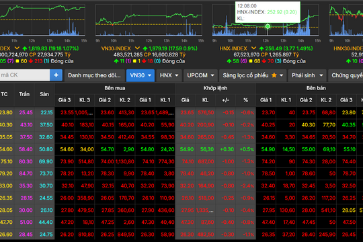Click the VN30-INDEX label
The image size is (363, 242).
[116, 48]
